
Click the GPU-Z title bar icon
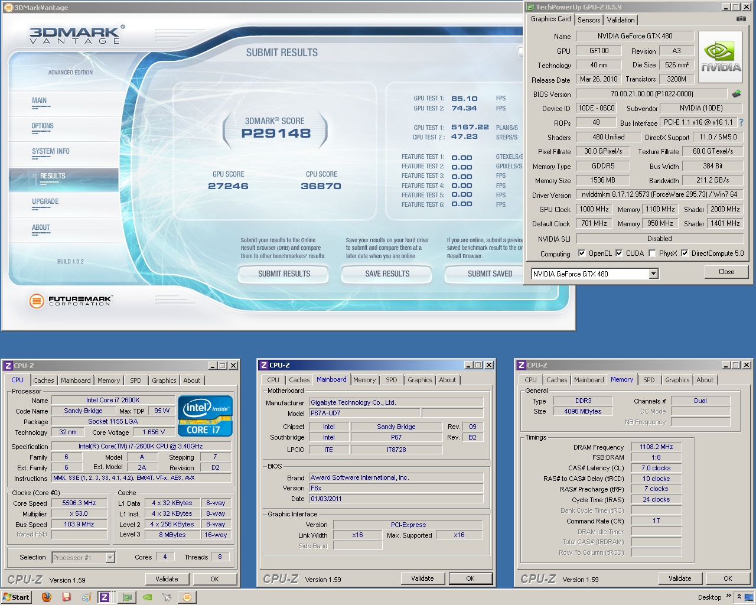[530, 7]
